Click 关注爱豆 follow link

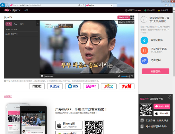click(x=149, y=10)
